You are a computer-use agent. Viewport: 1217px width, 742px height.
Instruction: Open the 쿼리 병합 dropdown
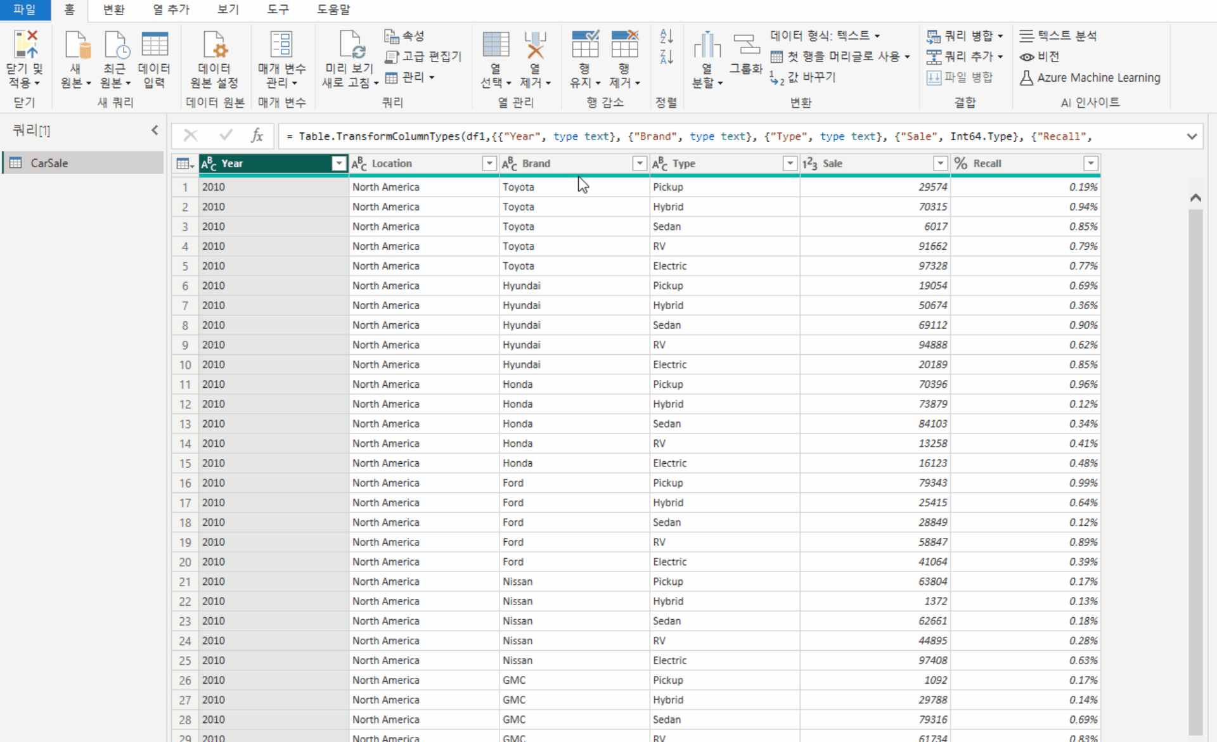point(965,35)
